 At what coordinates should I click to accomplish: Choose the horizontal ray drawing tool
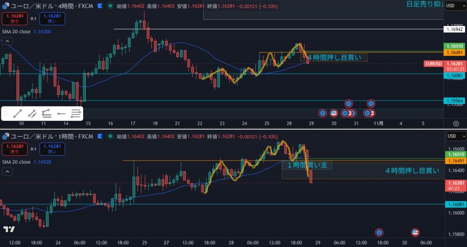point(62,114)
